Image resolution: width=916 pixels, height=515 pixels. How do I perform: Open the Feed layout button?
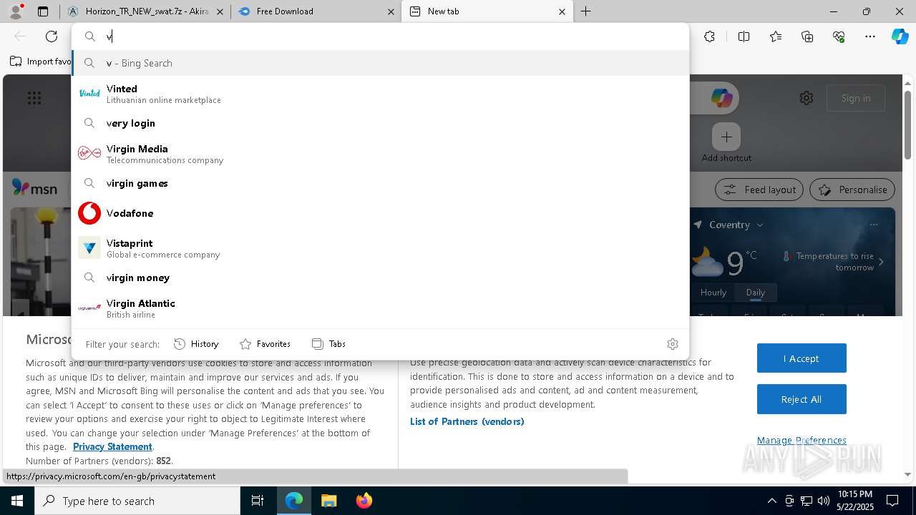click(x=759, y=190)
